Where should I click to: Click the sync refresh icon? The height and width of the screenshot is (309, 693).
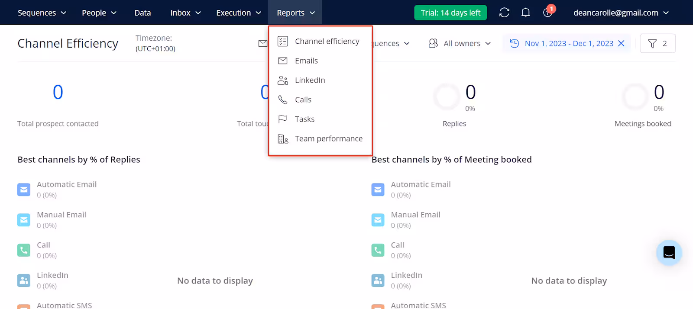[x=504, y=13]
